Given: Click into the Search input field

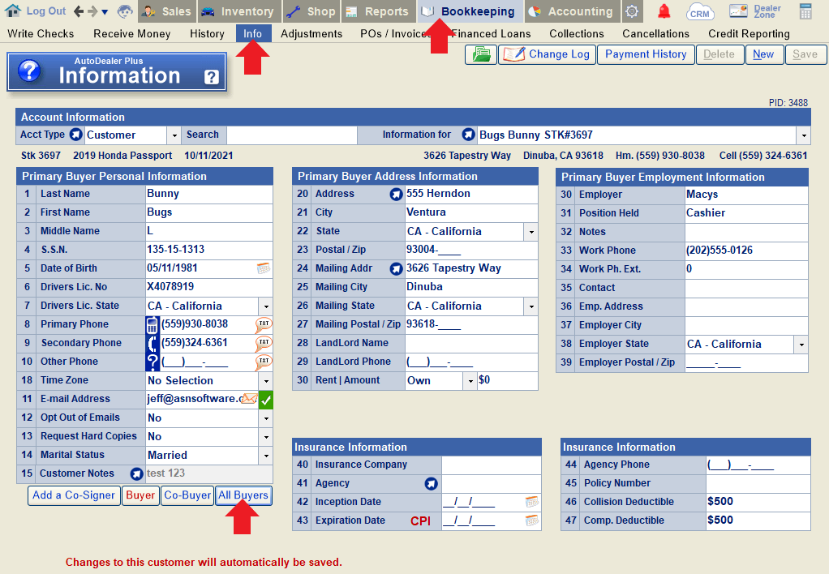Looking at the screenshot, I should tap(291, 135).
